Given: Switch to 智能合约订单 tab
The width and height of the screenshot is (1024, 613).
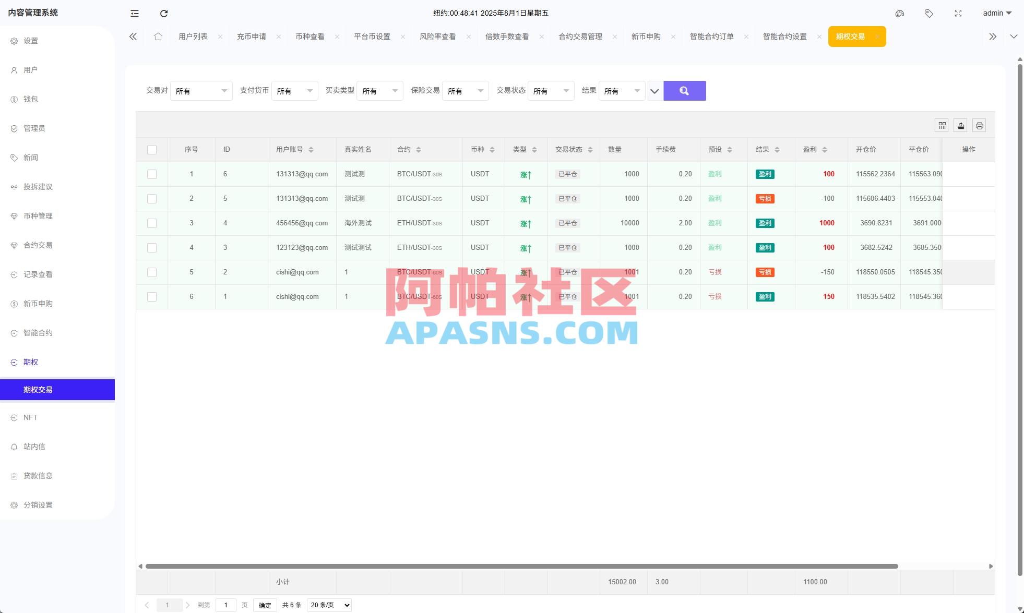Looking at the screenshot, I should pyautogui.click(x=712, y=37).
